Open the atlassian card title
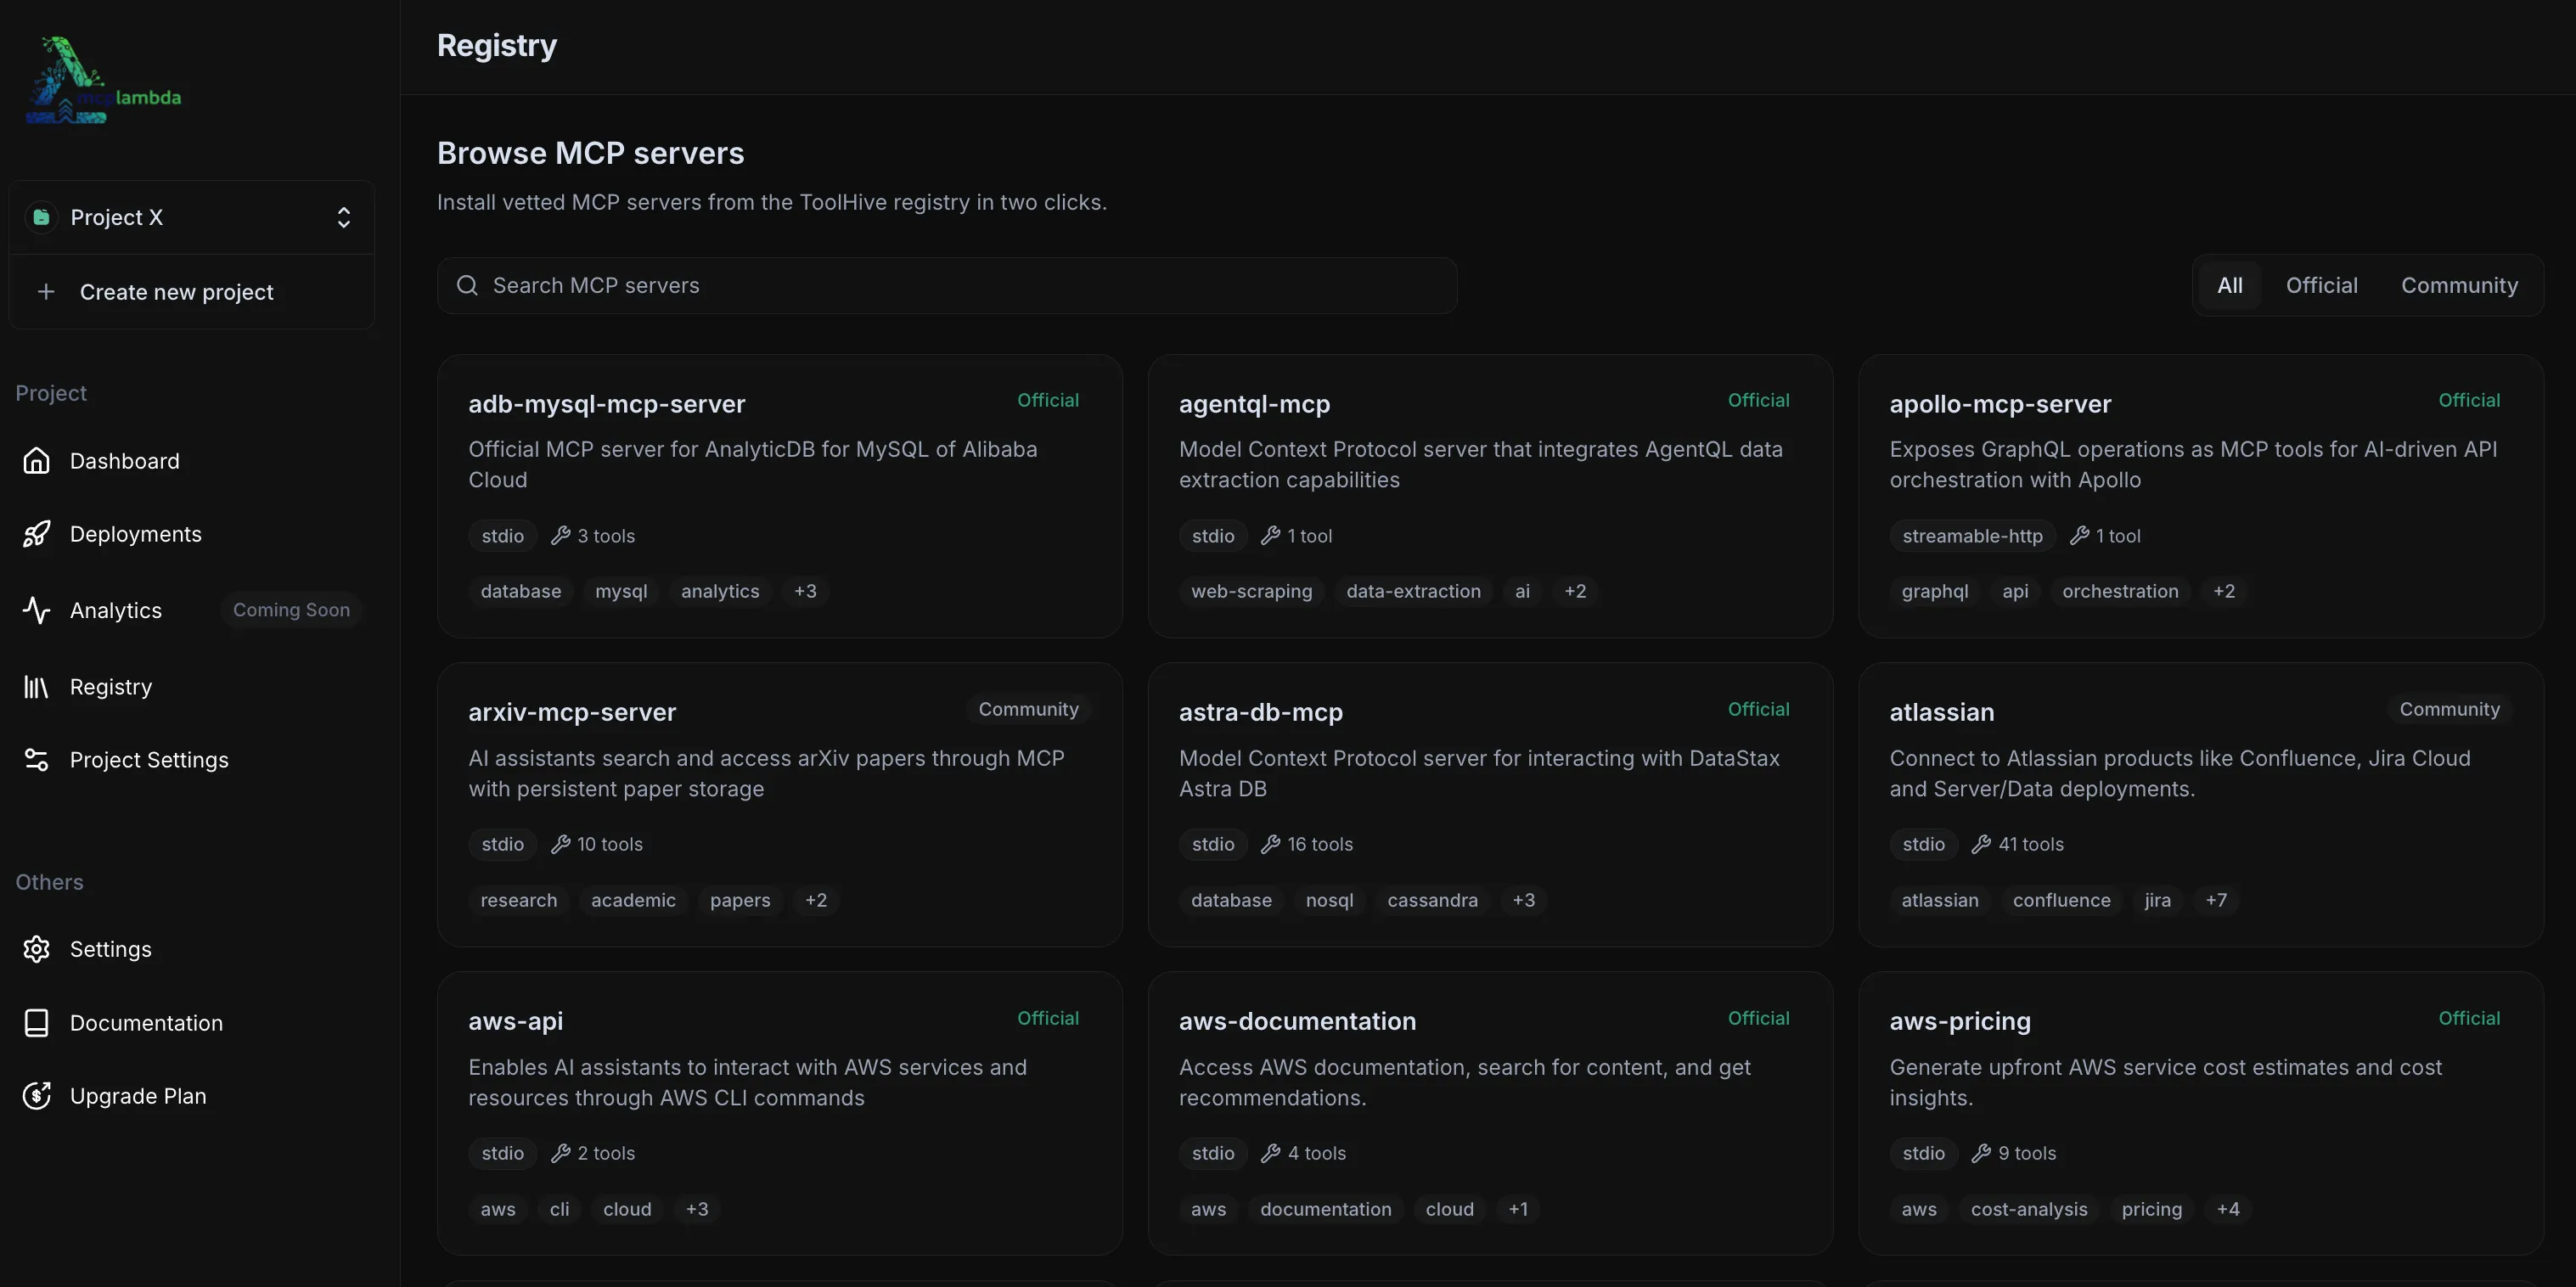Image resolution: width=2576 pixels, height=1287 pixels. [1941, 712]
